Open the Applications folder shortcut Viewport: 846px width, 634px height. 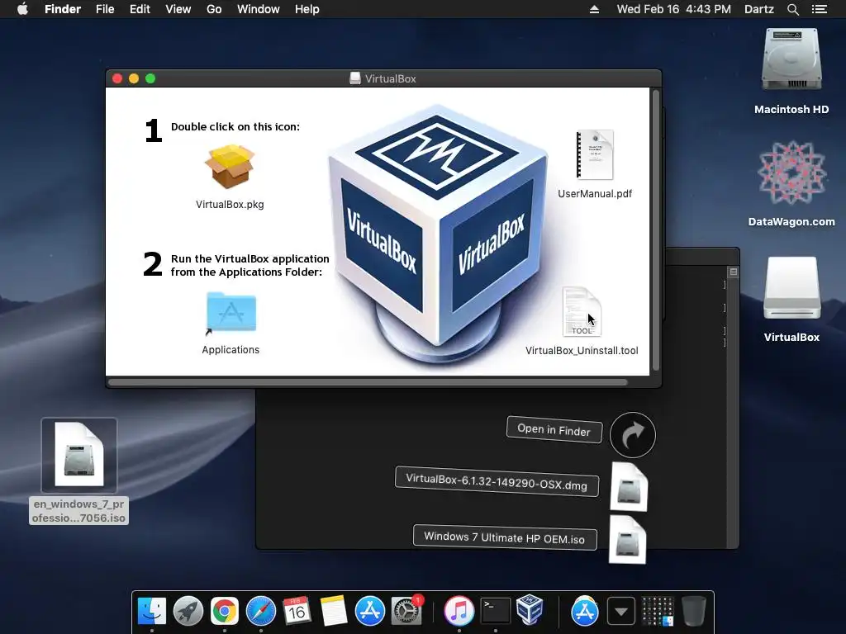point(231,313)
